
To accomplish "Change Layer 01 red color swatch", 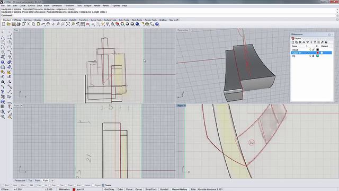I will pos(318,53).
